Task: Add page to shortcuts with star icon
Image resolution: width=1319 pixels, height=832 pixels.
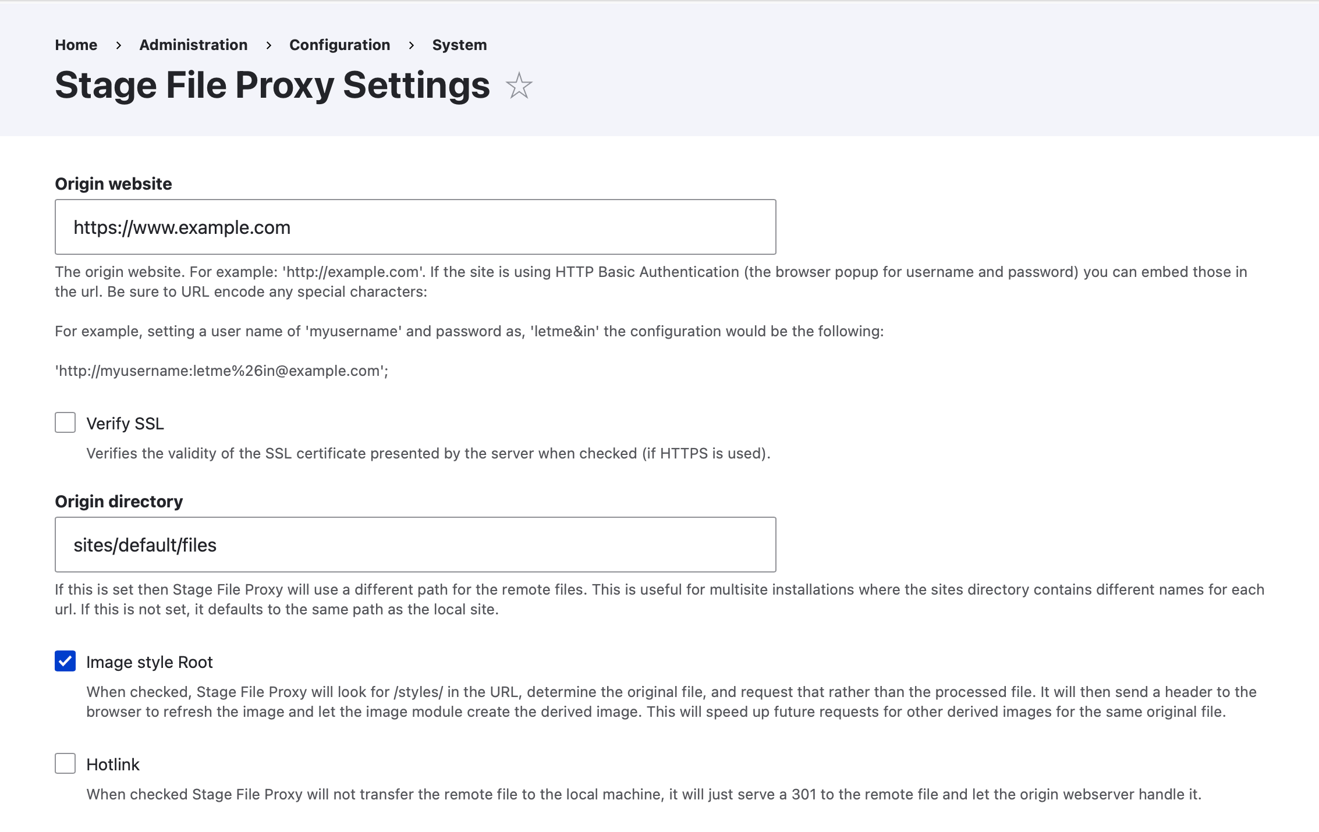Action: tap(519, 86)
